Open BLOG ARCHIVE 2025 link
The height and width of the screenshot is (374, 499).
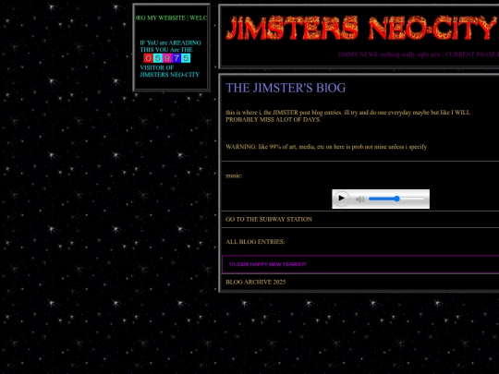[x=256, y=282]
